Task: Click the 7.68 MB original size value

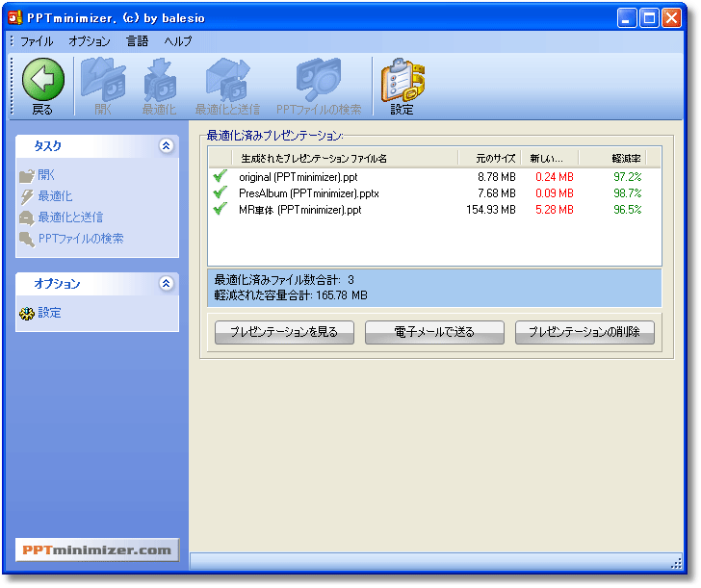Action: [x=497, y=193]
